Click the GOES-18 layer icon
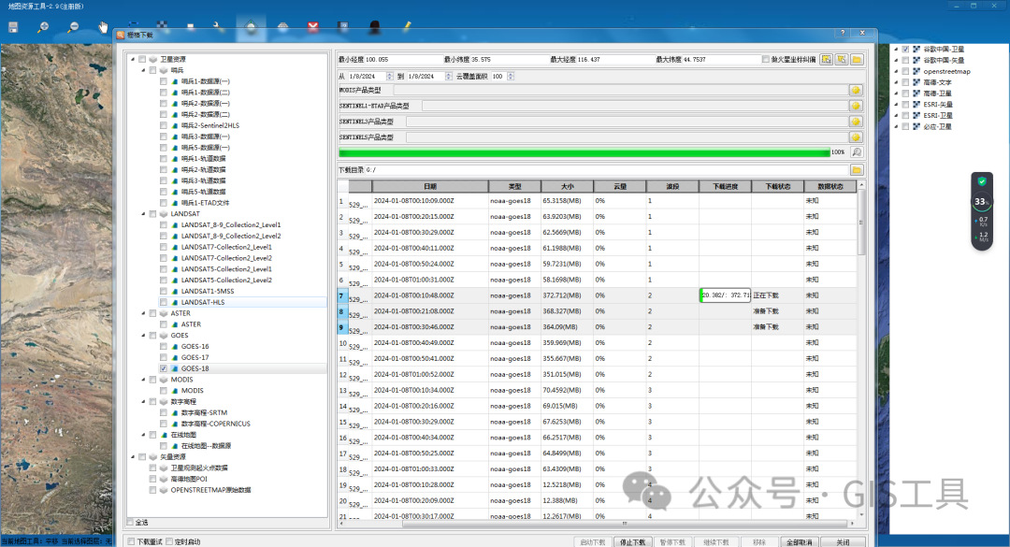The width and height of the screenshot is (1010, 547). click(175, 368)
